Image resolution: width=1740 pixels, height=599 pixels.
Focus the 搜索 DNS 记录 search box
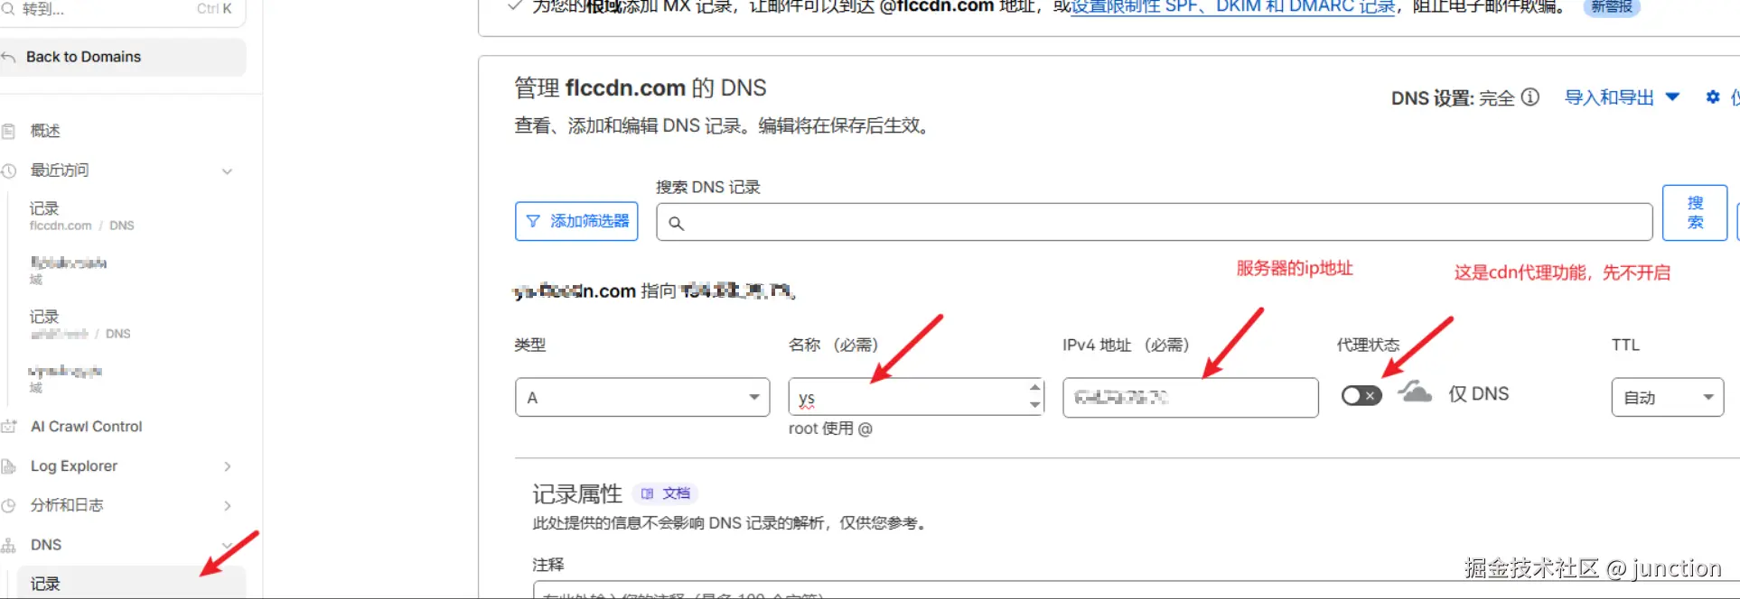[1154, 222]
